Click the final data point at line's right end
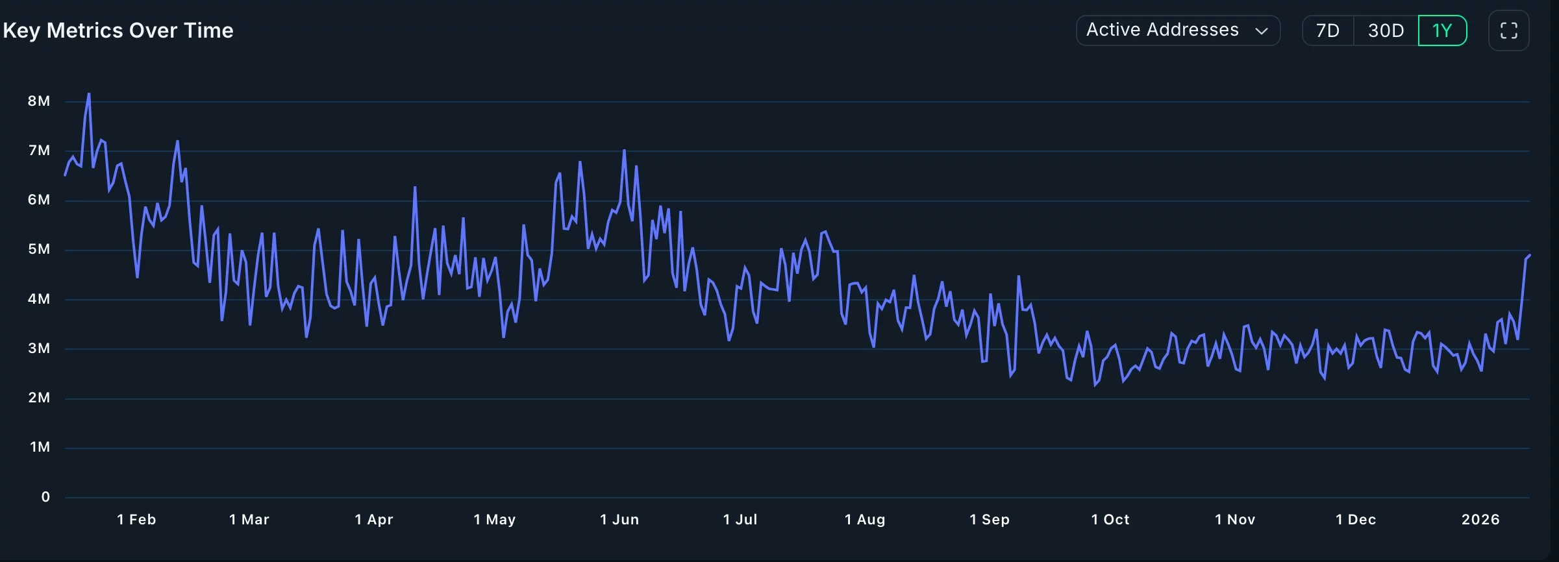Screen dimensions: 1559x562 coord(1529,256)
